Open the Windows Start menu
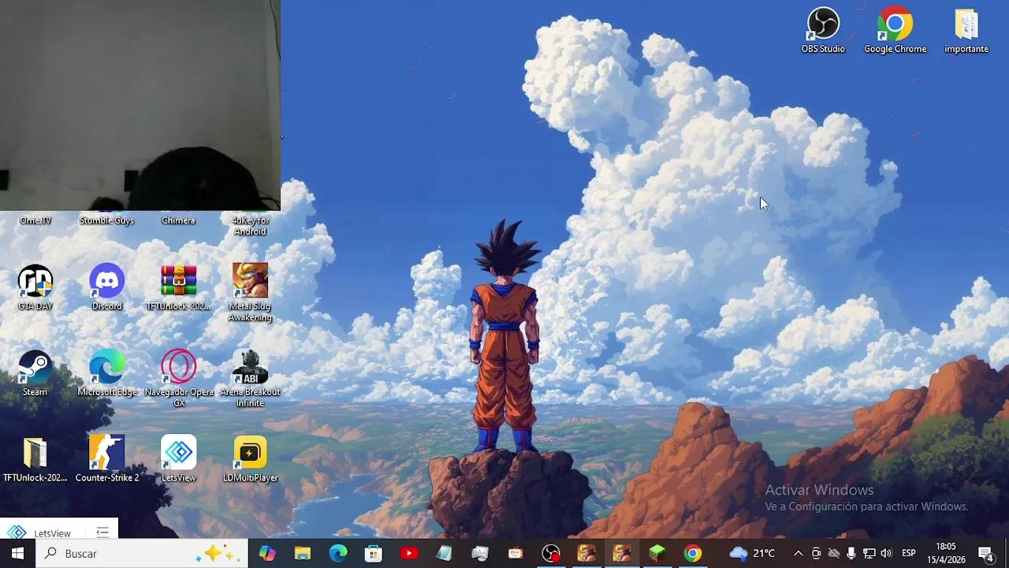This screenshot has height=568, width=1009. tap(17, 554)
